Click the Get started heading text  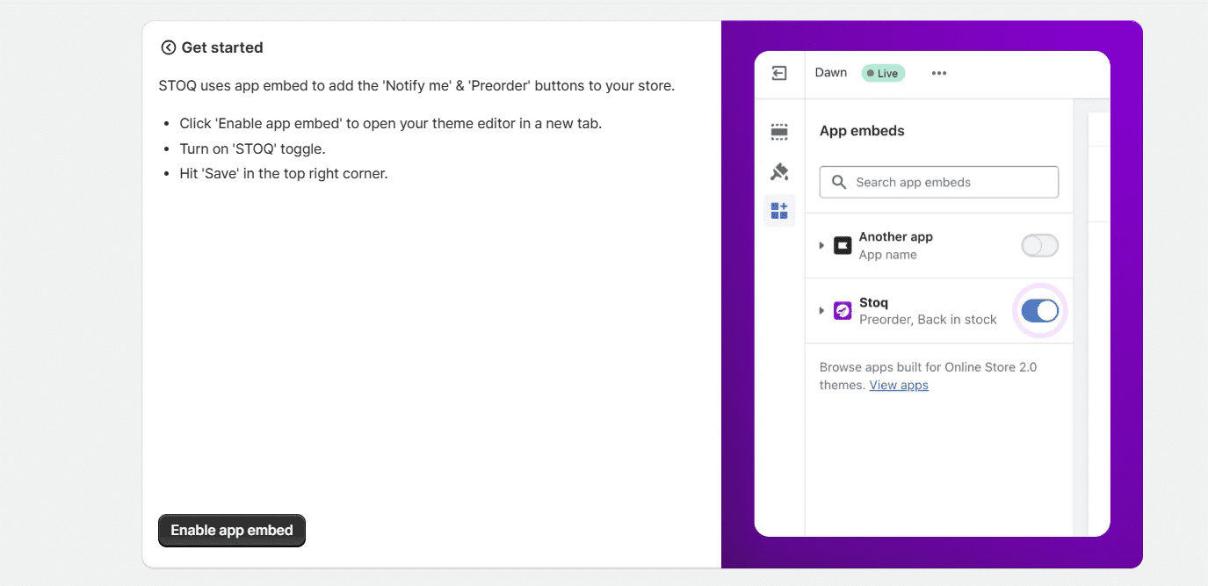pos(222,47)
